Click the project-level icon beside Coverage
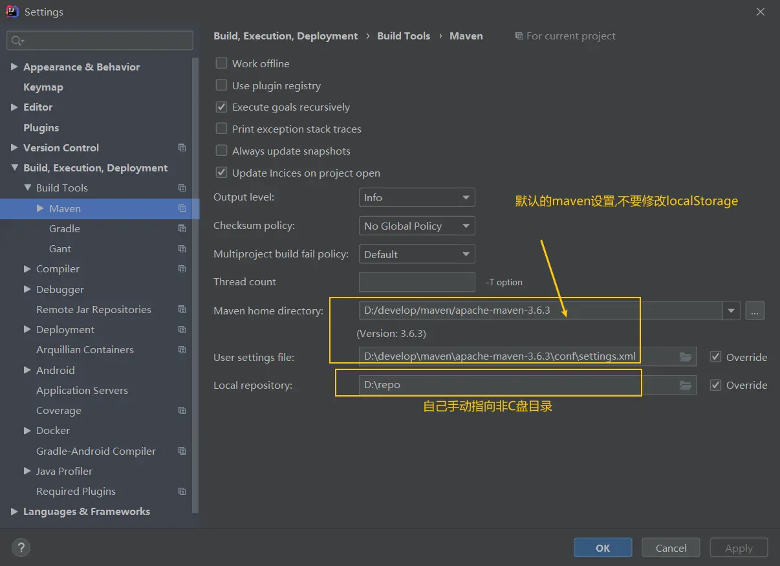This screenshot has height=566, width=780. pyautogui.click(x=182, y=410)
